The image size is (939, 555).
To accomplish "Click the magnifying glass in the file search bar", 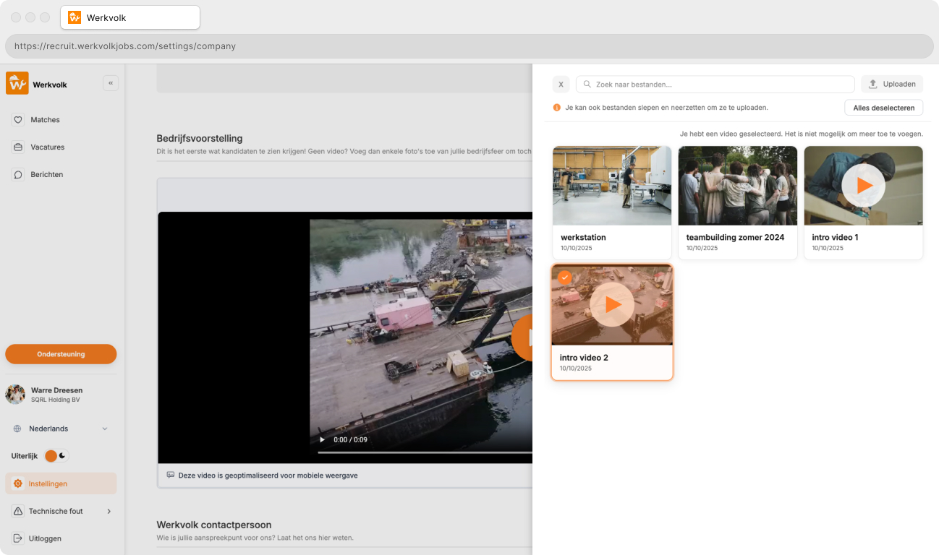I will click(x=587, y=84).
